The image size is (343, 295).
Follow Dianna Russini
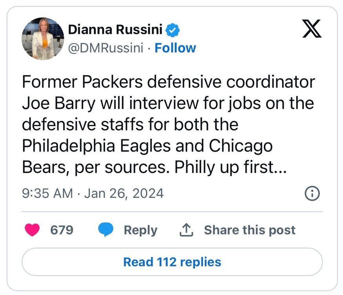click(x=175, y=48)
